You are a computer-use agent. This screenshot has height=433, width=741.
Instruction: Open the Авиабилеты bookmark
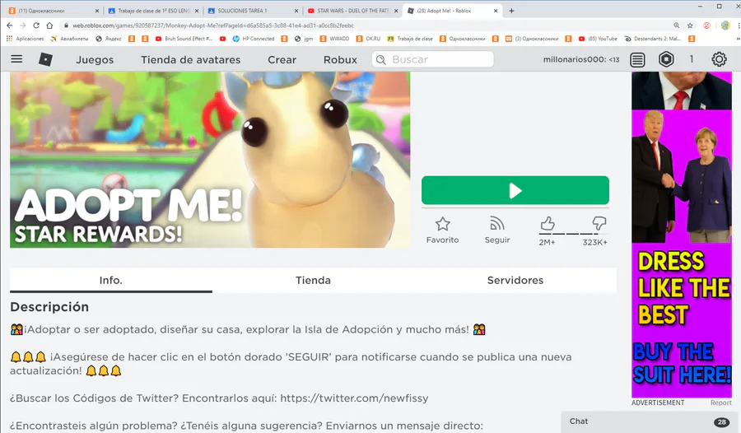[69, 39]
